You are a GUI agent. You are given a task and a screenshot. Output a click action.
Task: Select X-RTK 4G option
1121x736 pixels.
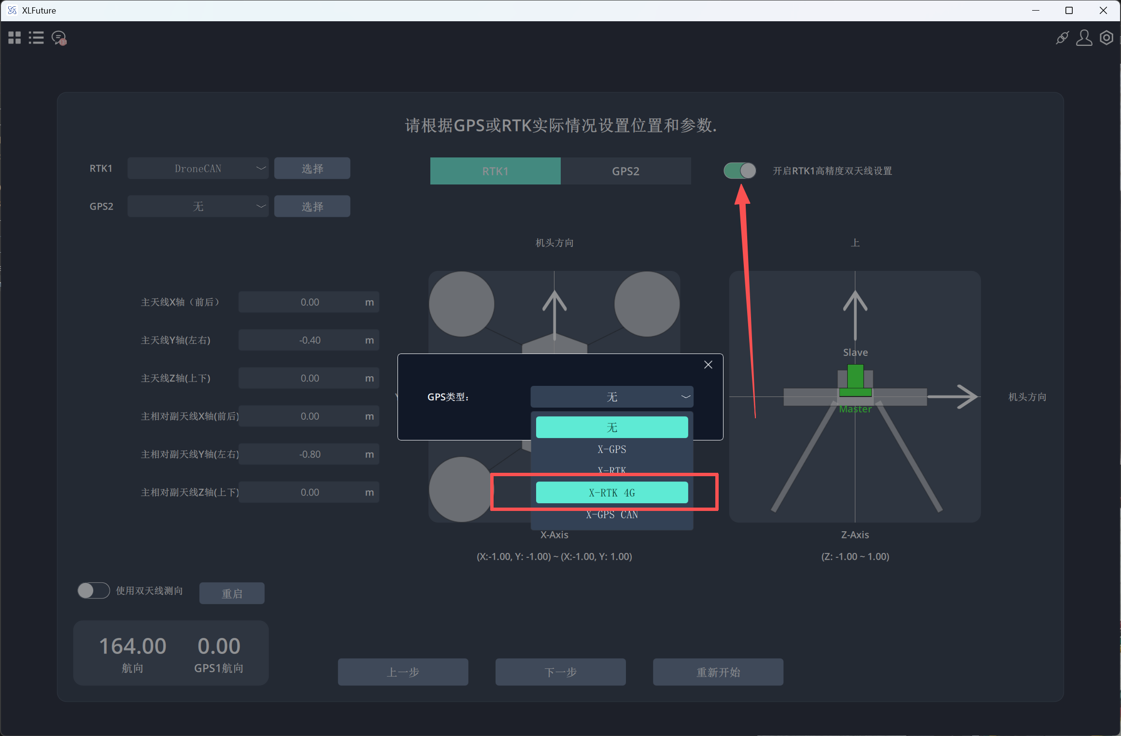pyautogui.click(x=612, y=493)
